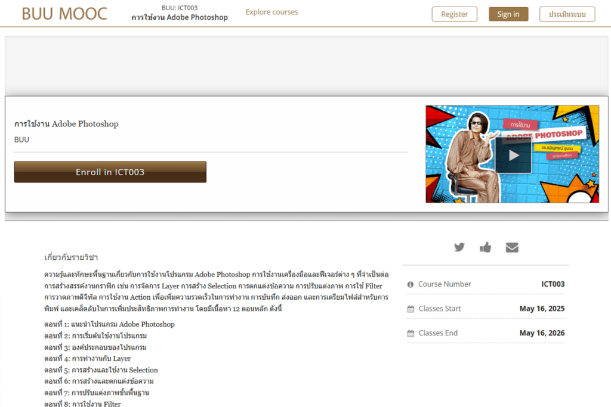Click the BUU MOOC logo

pos(64,14)
